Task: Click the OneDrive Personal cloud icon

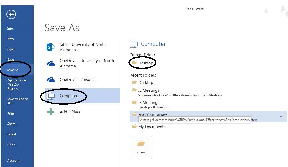Action: tap(51, 80)
